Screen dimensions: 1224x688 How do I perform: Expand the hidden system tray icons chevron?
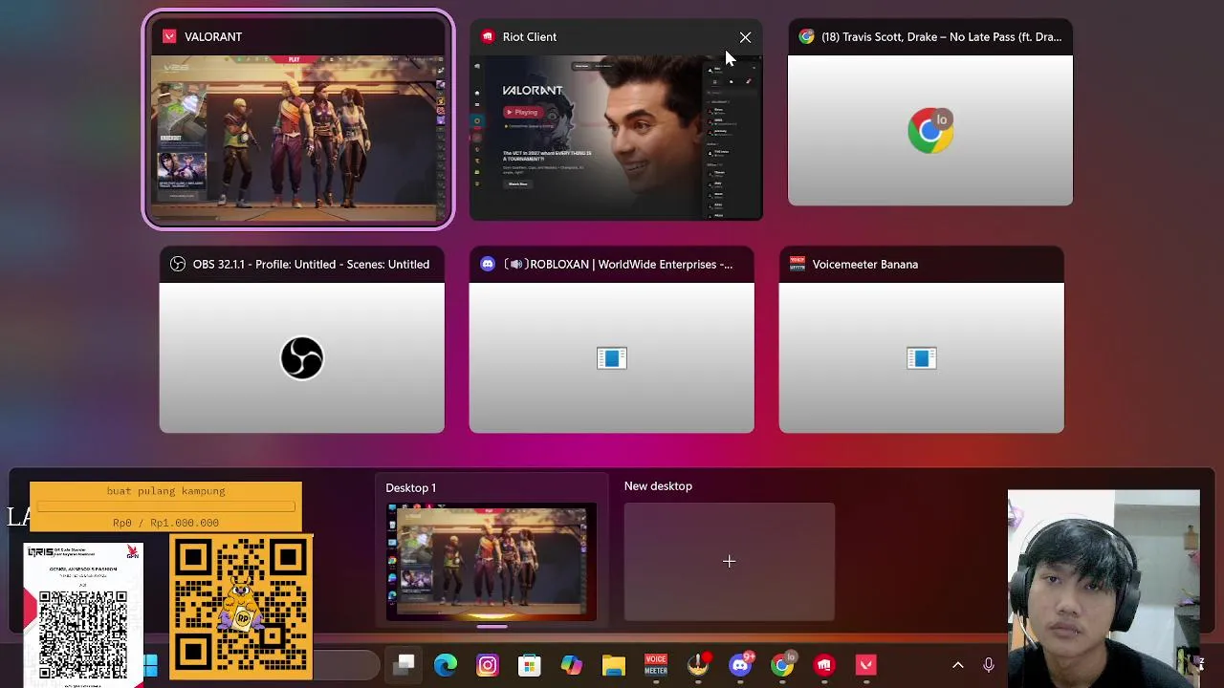click(x=958, y=665)
